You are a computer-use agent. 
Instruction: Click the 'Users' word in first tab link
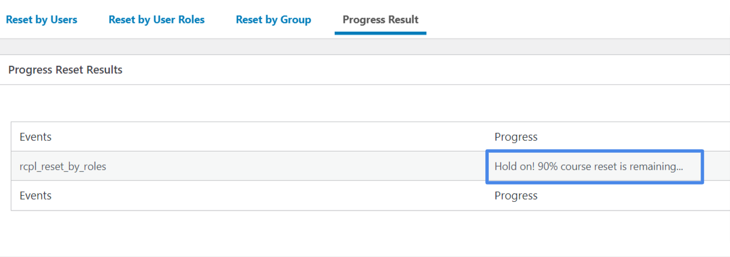point(63,20)
